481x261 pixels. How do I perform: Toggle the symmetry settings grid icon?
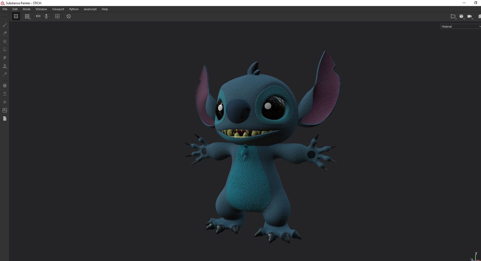(27, 16)
